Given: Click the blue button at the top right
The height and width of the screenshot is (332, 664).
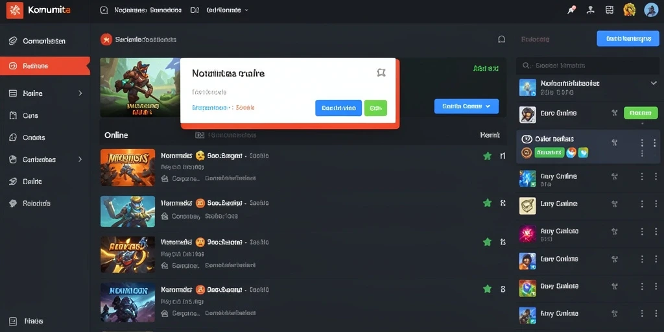Looking at the screenshot, I should [628, 38].
